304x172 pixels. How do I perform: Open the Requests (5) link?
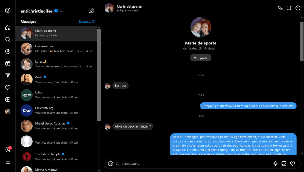(87, 22)
